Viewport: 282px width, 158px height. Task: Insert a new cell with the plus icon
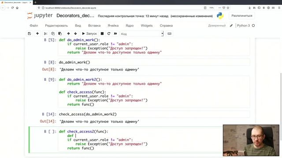click(x=37, y=34)
